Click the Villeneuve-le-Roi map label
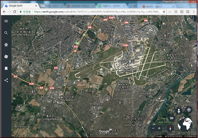 pos(172,61)
